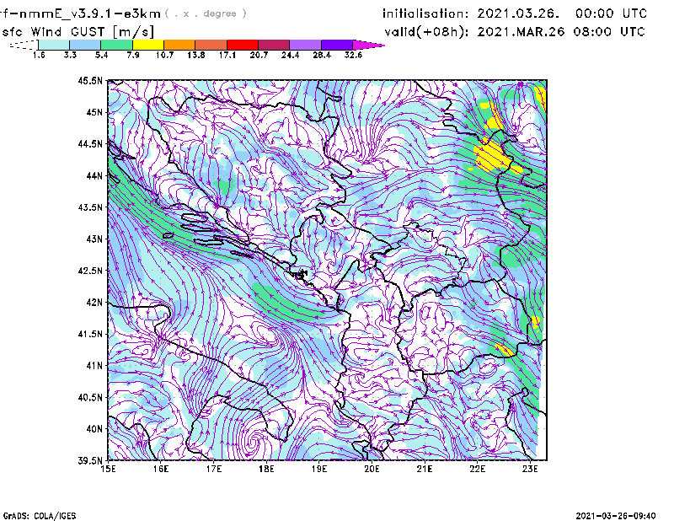The image size is (674, 521).
Task: Click the legend value 7.9
Action: [x=133, y=55]
